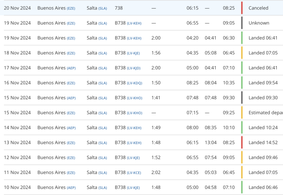Click the gray status bar beside Unknown
The height and width of the screenshot is (195, 283).
(242, 23)
